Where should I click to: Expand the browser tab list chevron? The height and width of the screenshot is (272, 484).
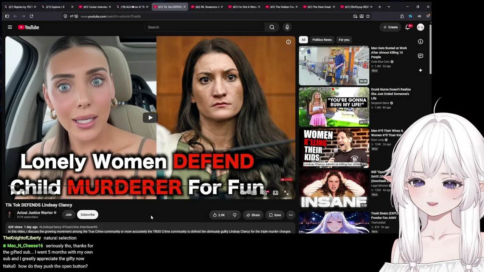(x=389, y=7)
